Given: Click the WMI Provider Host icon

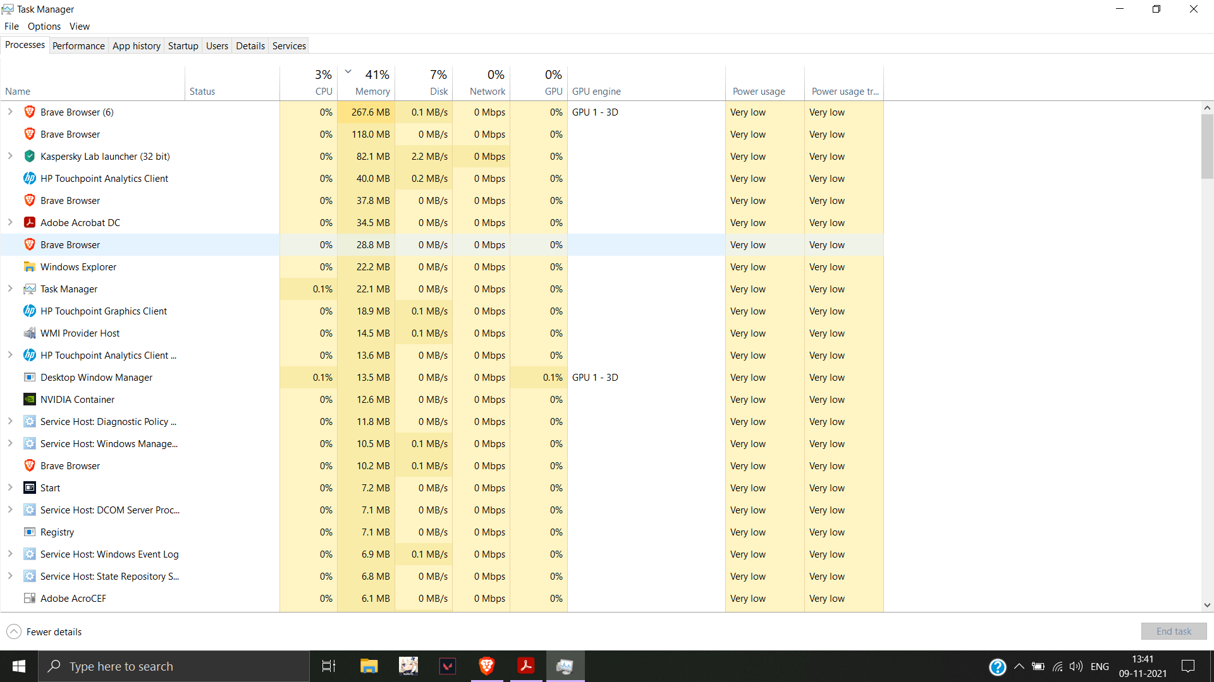Looking at the screenshot, I should tap(30, 333).
